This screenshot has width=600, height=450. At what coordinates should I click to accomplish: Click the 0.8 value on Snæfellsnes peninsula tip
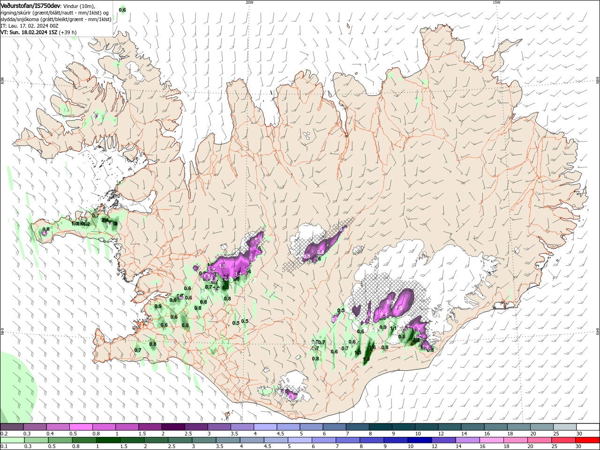[46, 230]
